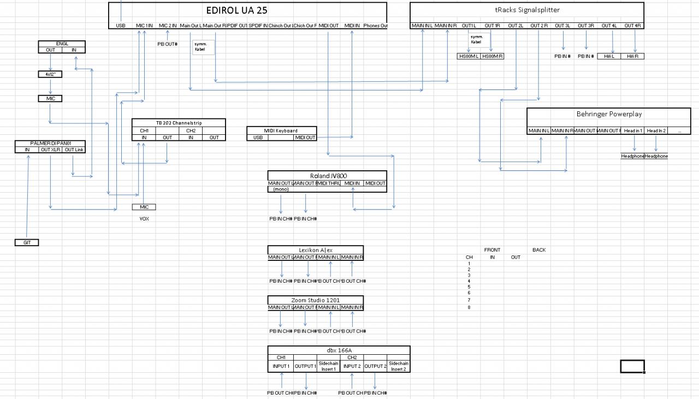Screen dimensions: 699x399
Task: Select the TB 202 Channelstrip title cell
Action: (179, 123)
